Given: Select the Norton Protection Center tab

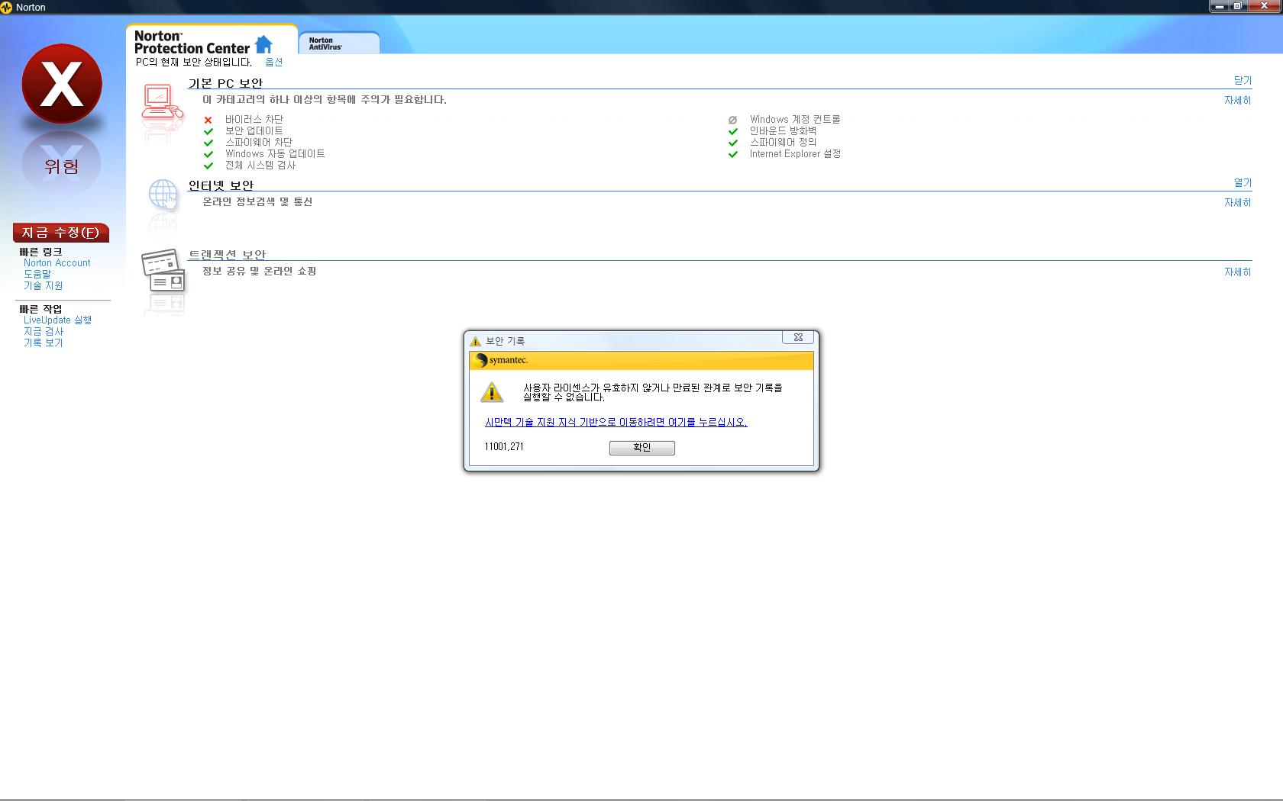Looking at the screenshot, I should tap(211, 40).
